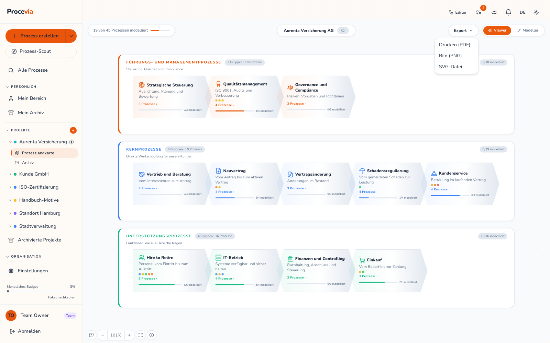Open the announcements megaphone icon
Image resolution: width=550 pixels, height=343 pixels.
coord(494,12)
